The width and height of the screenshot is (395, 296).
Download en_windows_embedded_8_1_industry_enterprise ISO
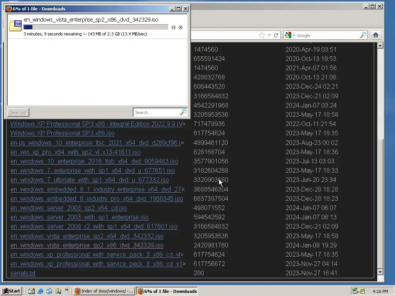click(x=96, y=189)
